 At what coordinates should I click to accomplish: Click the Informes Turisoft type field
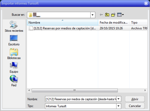coord(81,106)
